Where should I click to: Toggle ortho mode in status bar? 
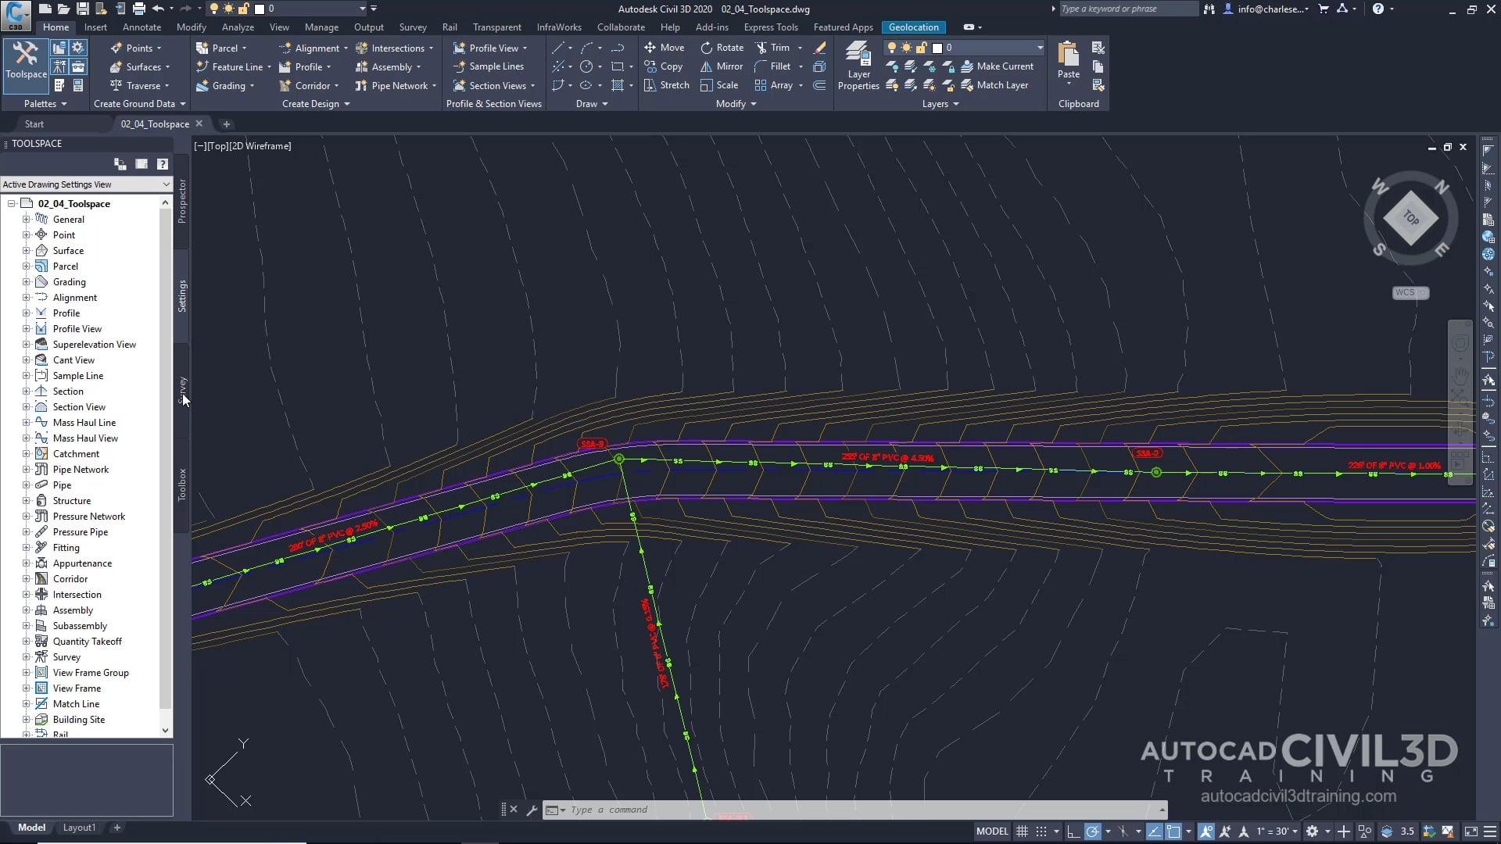click(1073, 831)
